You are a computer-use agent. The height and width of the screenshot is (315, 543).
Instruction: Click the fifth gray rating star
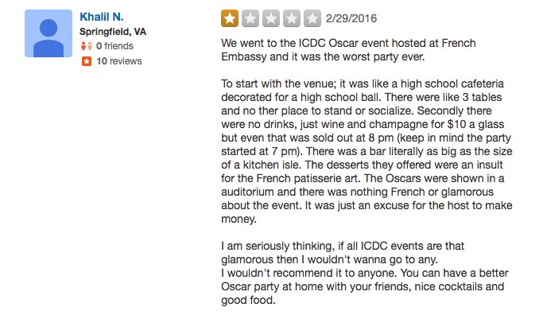(312, 18)
